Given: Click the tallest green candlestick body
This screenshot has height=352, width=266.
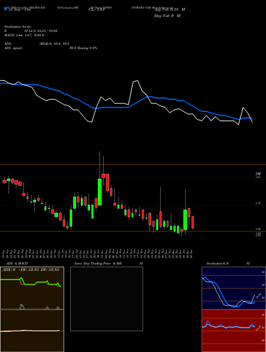Looking at the screenshot, I should coord(99,192).
